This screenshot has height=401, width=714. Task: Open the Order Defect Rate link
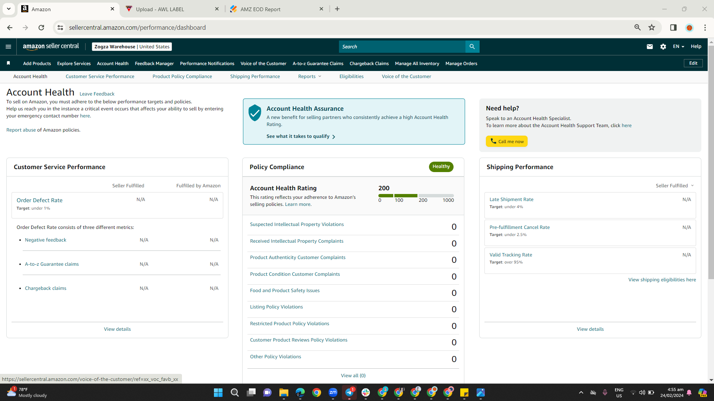pyautogui.click(x=39, y=200)
